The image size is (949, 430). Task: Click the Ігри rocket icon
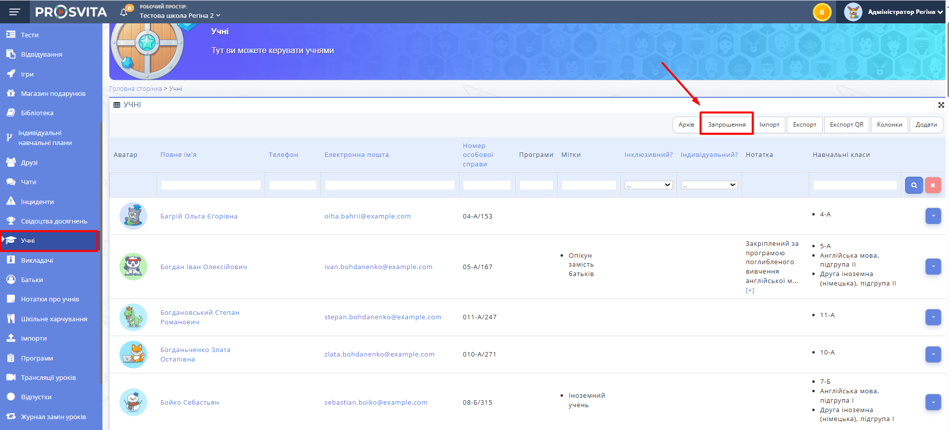[11, 74]
